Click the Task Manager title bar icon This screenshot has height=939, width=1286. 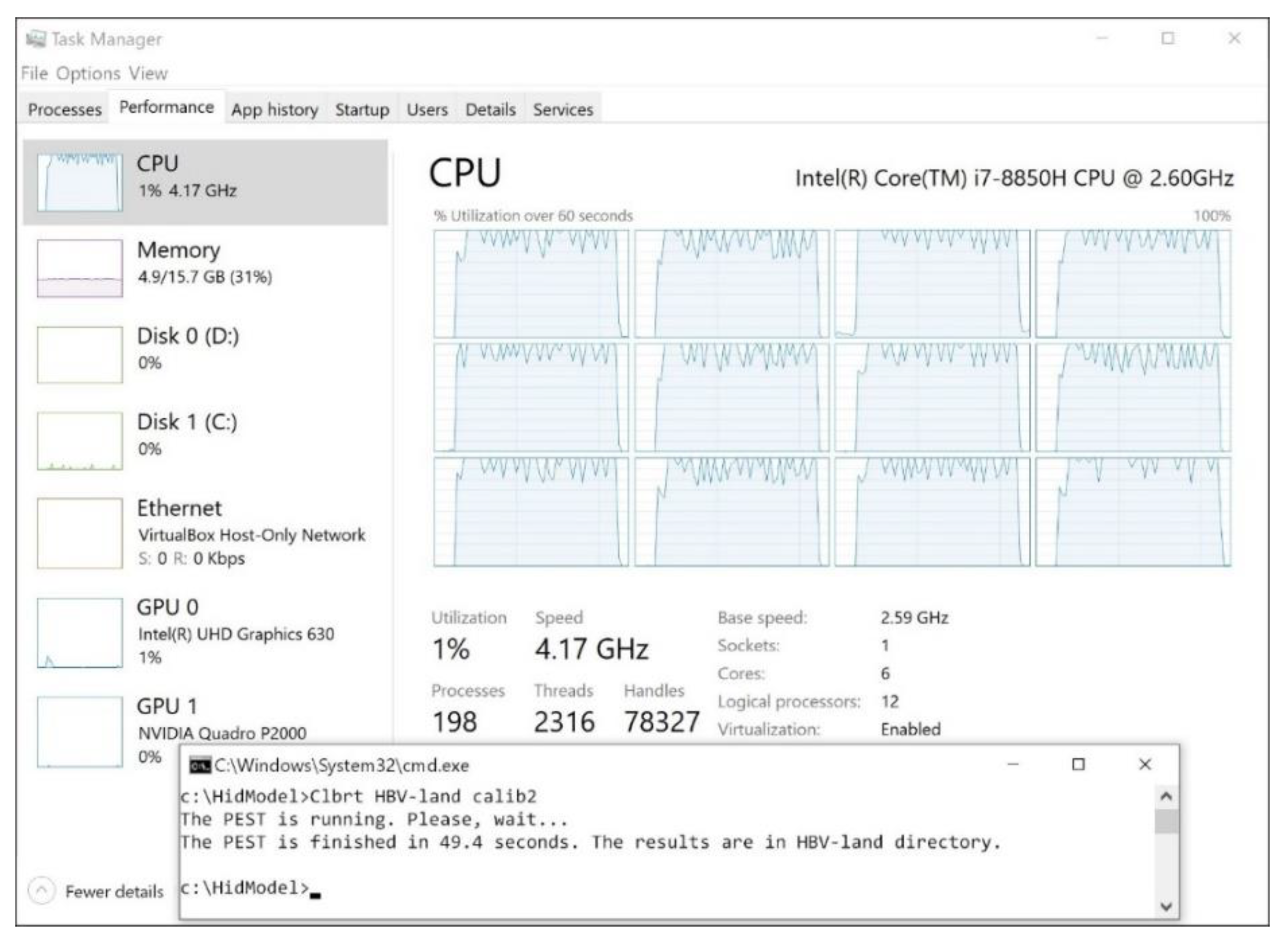tap(37, 39)
